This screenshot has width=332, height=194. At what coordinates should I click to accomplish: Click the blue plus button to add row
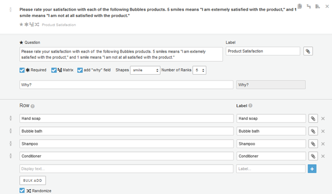312,169
